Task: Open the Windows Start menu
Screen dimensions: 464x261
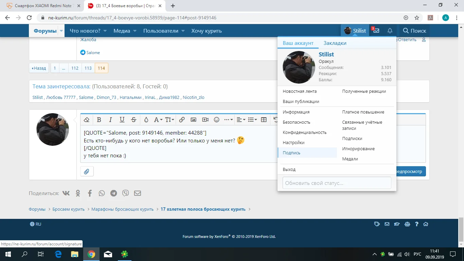Action: tap(8, 254)
